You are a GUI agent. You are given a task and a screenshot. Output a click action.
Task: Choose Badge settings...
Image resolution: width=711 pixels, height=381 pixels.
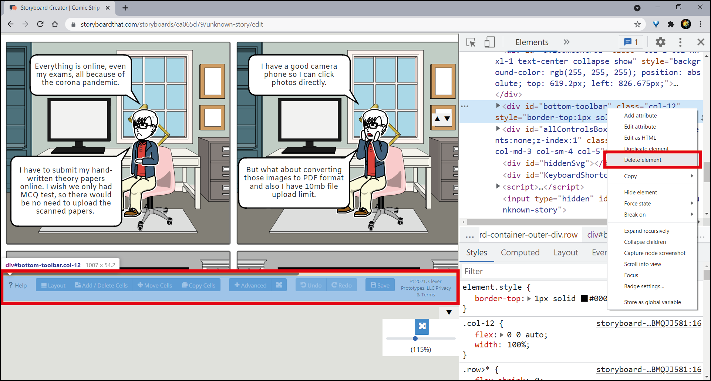coord(644,286)
